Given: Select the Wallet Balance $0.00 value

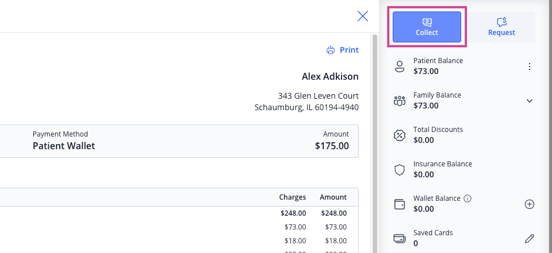Looking at the screenshot, I should 424,209.
